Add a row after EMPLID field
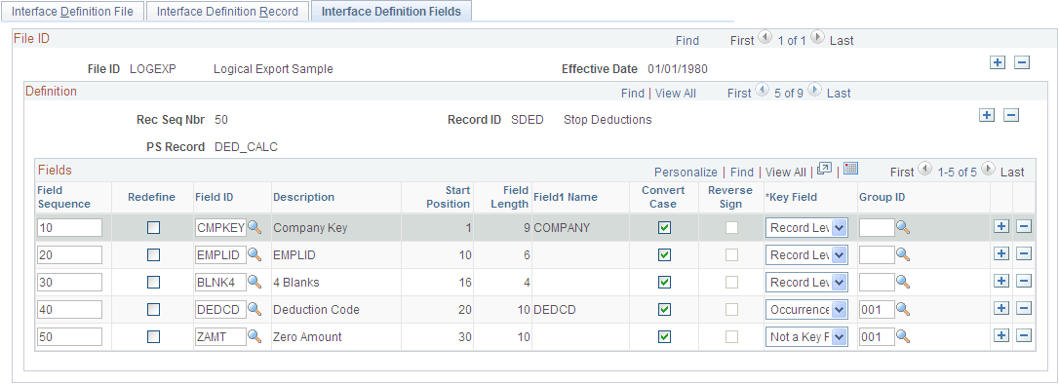Screen dimensions: 1059x385 point(1001,254)
